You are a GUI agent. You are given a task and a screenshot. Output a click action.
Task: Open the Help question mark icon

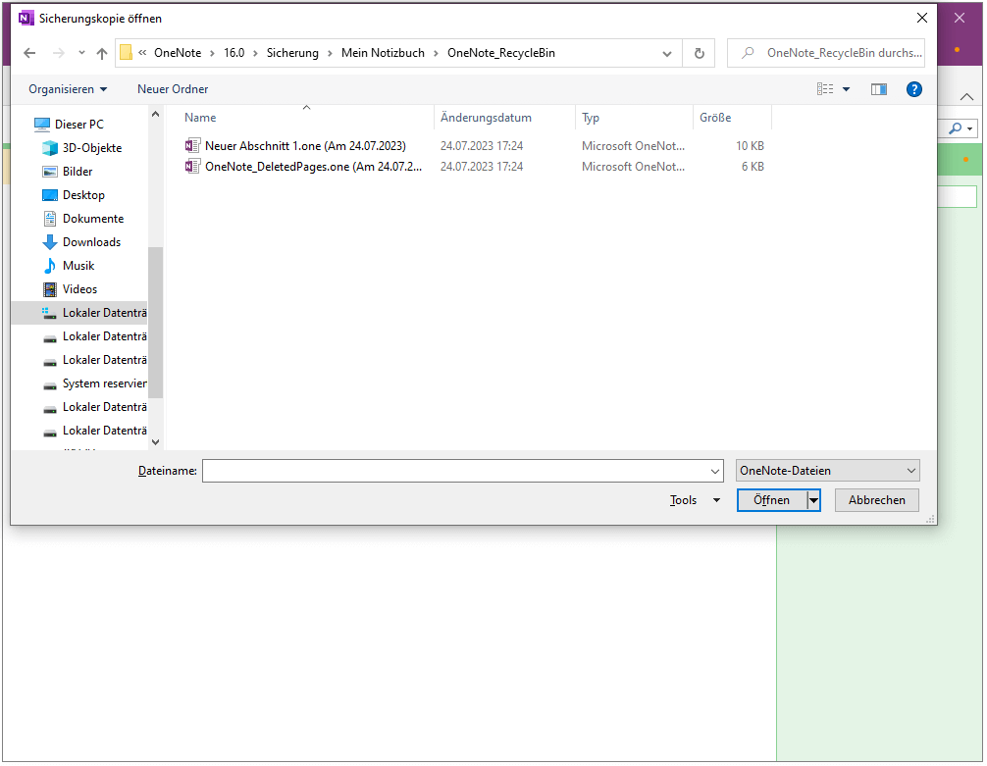tap(913, 89)
